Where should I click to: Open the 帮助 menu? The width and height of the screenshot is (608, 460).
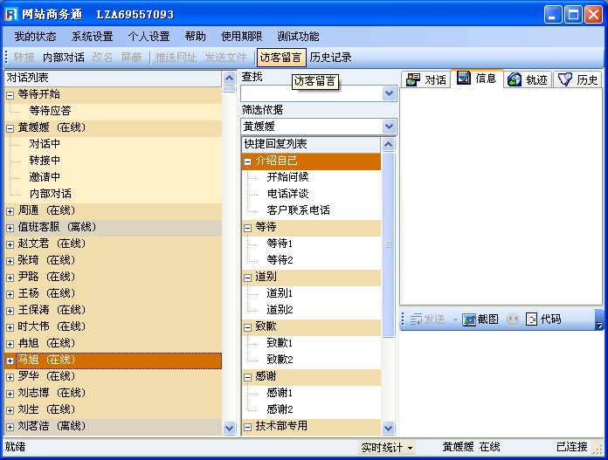click(196, 37)
